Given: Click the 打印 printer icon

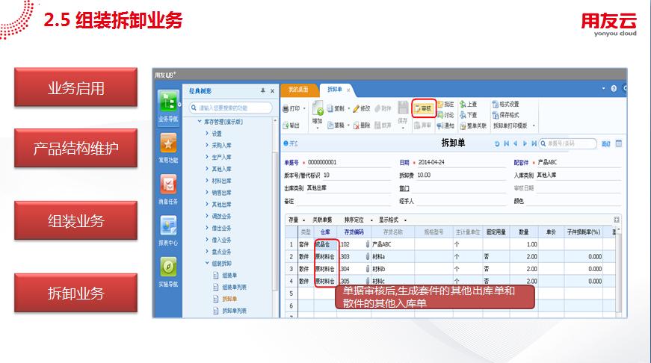Looking at the screenshot, I should [286, 109].
